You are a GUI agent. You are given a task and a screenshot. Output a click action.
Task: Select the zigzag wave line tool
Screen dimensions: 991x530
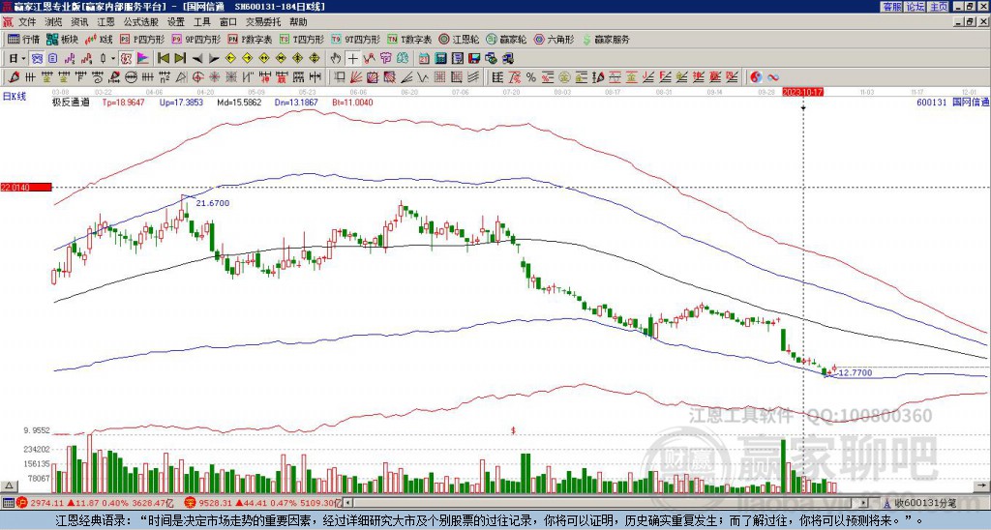click(x=422, y=77)
